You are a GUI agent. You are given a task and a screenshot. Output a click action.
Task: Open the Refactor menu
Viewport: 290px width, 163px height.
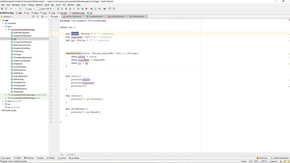tap(39, 5)
